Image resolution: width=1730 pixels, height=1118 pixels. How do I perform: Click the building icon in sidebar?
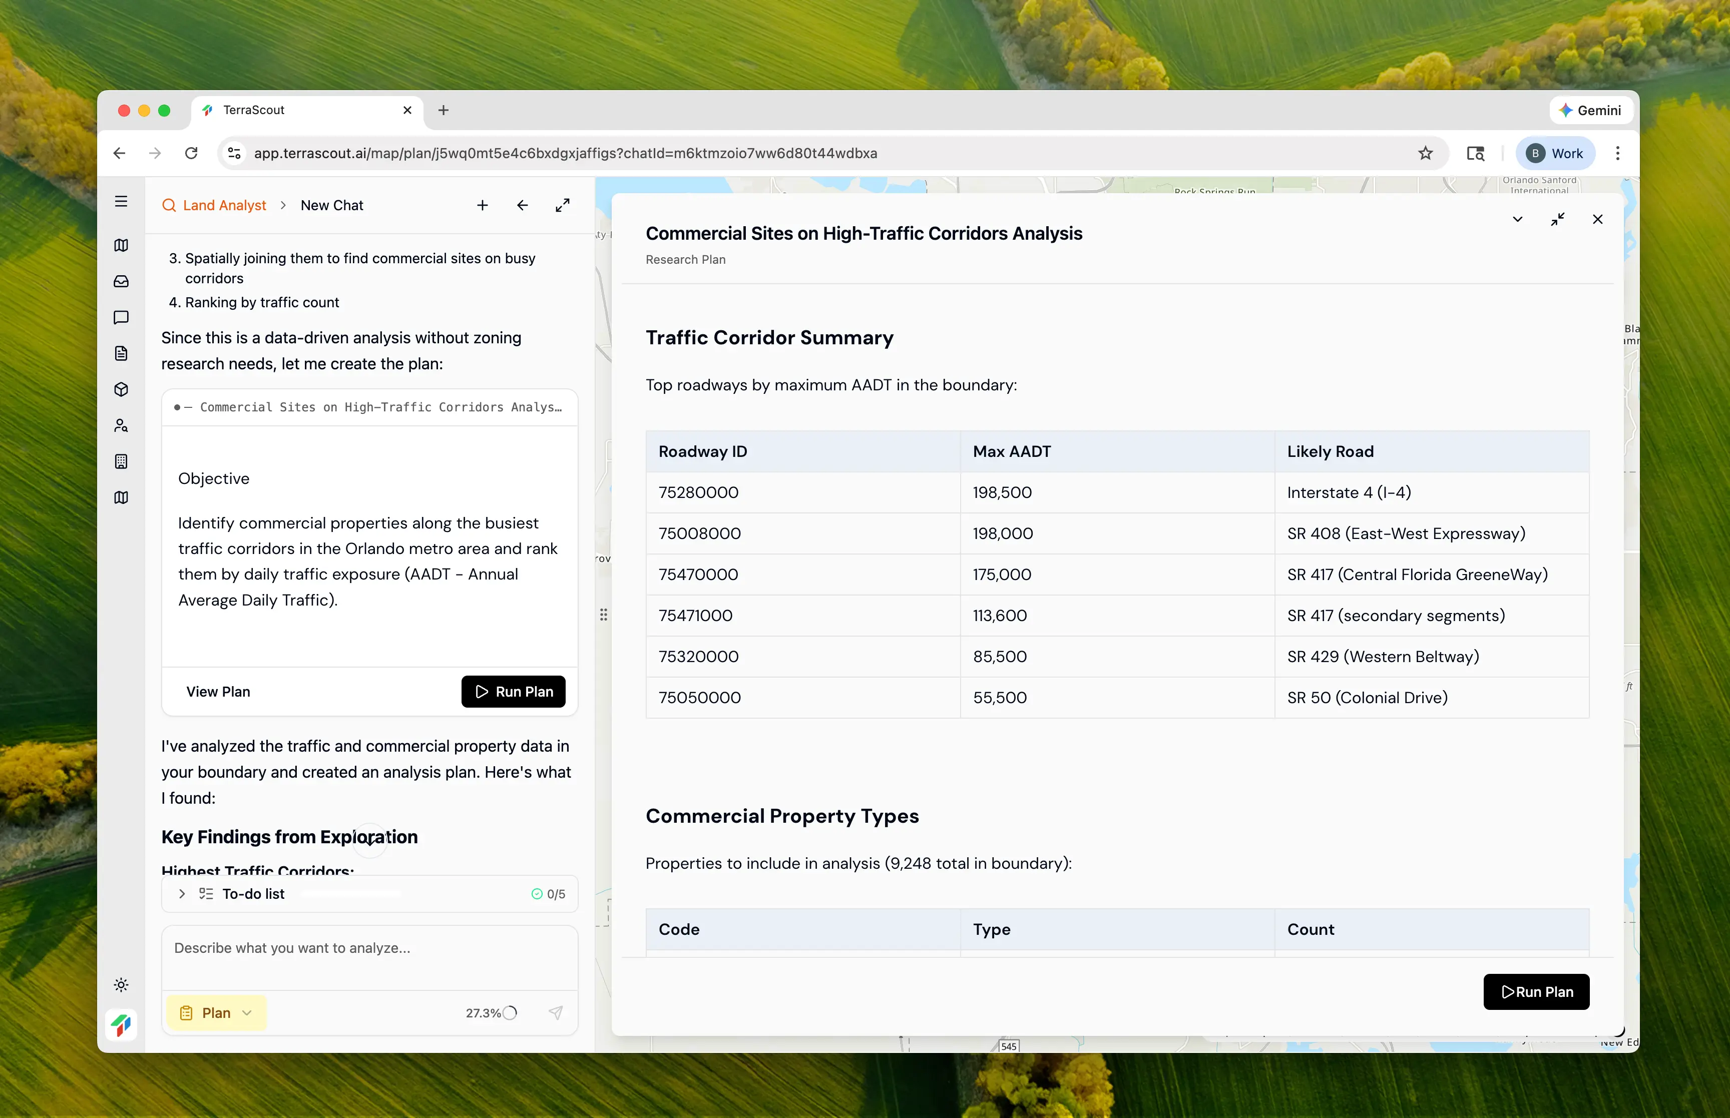pyautogui.click(x=121, y=462)
